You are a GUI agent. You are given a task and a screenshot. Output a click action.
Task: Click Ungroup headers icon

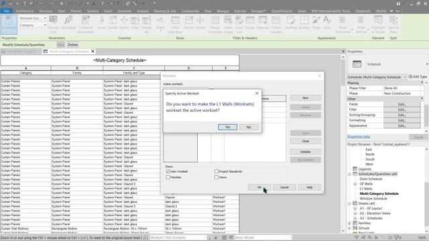click(x=262, y=22)
